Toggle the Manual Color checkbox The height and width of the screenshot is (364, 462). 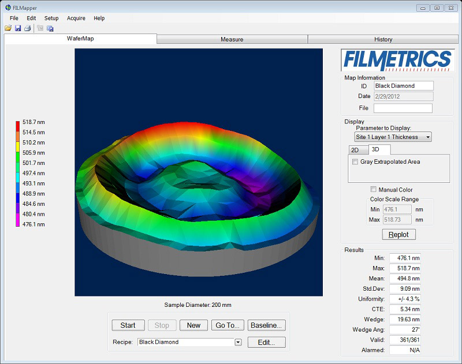point(374,190)
